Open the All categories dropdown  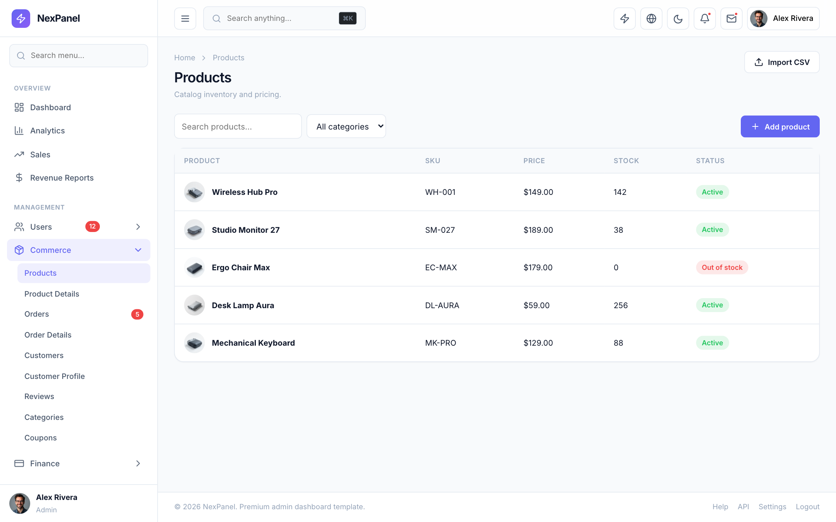pos(346,126)
